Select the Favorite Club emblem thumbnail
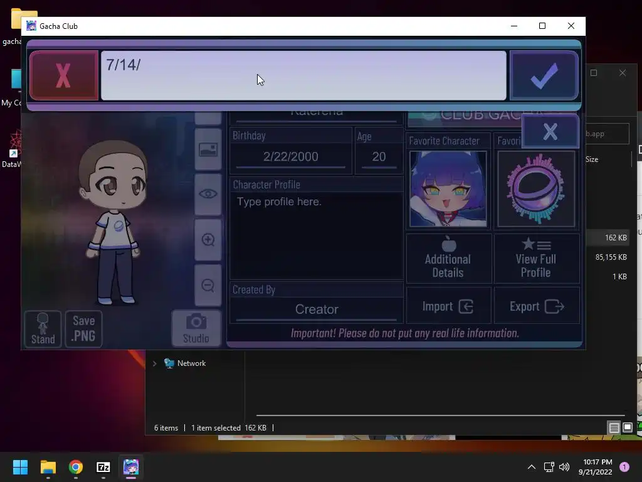642x482 pixels. point(536,188)
